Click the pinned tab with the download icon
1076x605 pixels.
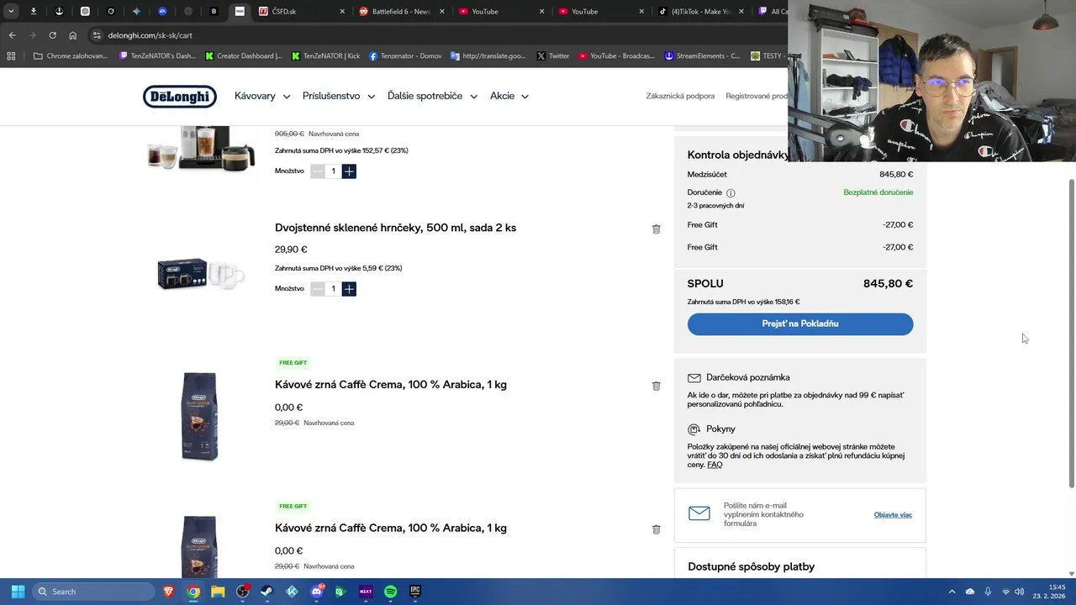[34, 11]
